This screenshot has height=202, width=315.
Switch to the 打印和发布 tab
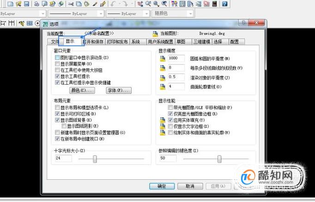[117, 41]
